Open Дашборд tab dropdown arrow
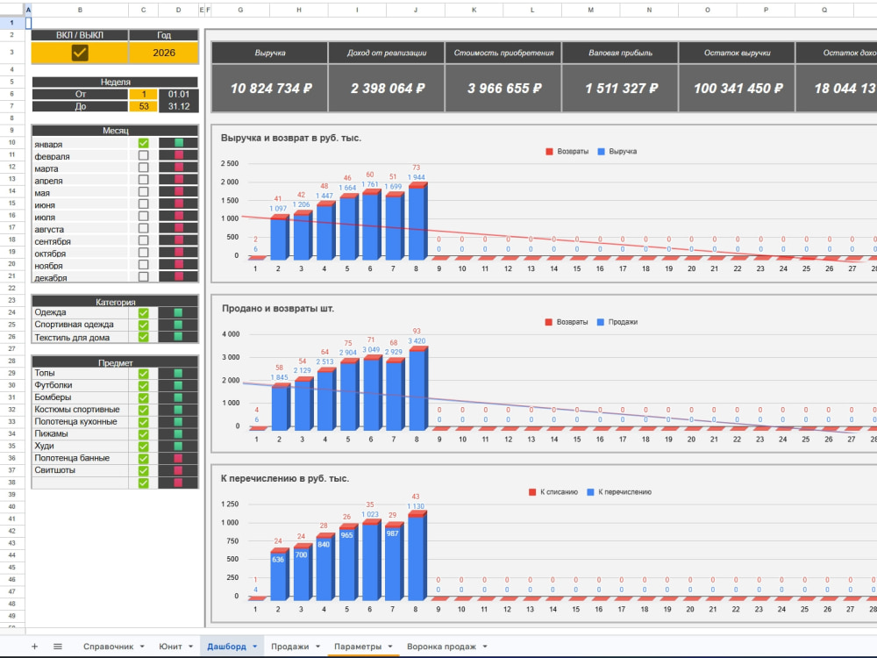The height and width of the screenshot is (658, 877). (x=255, y=647)
